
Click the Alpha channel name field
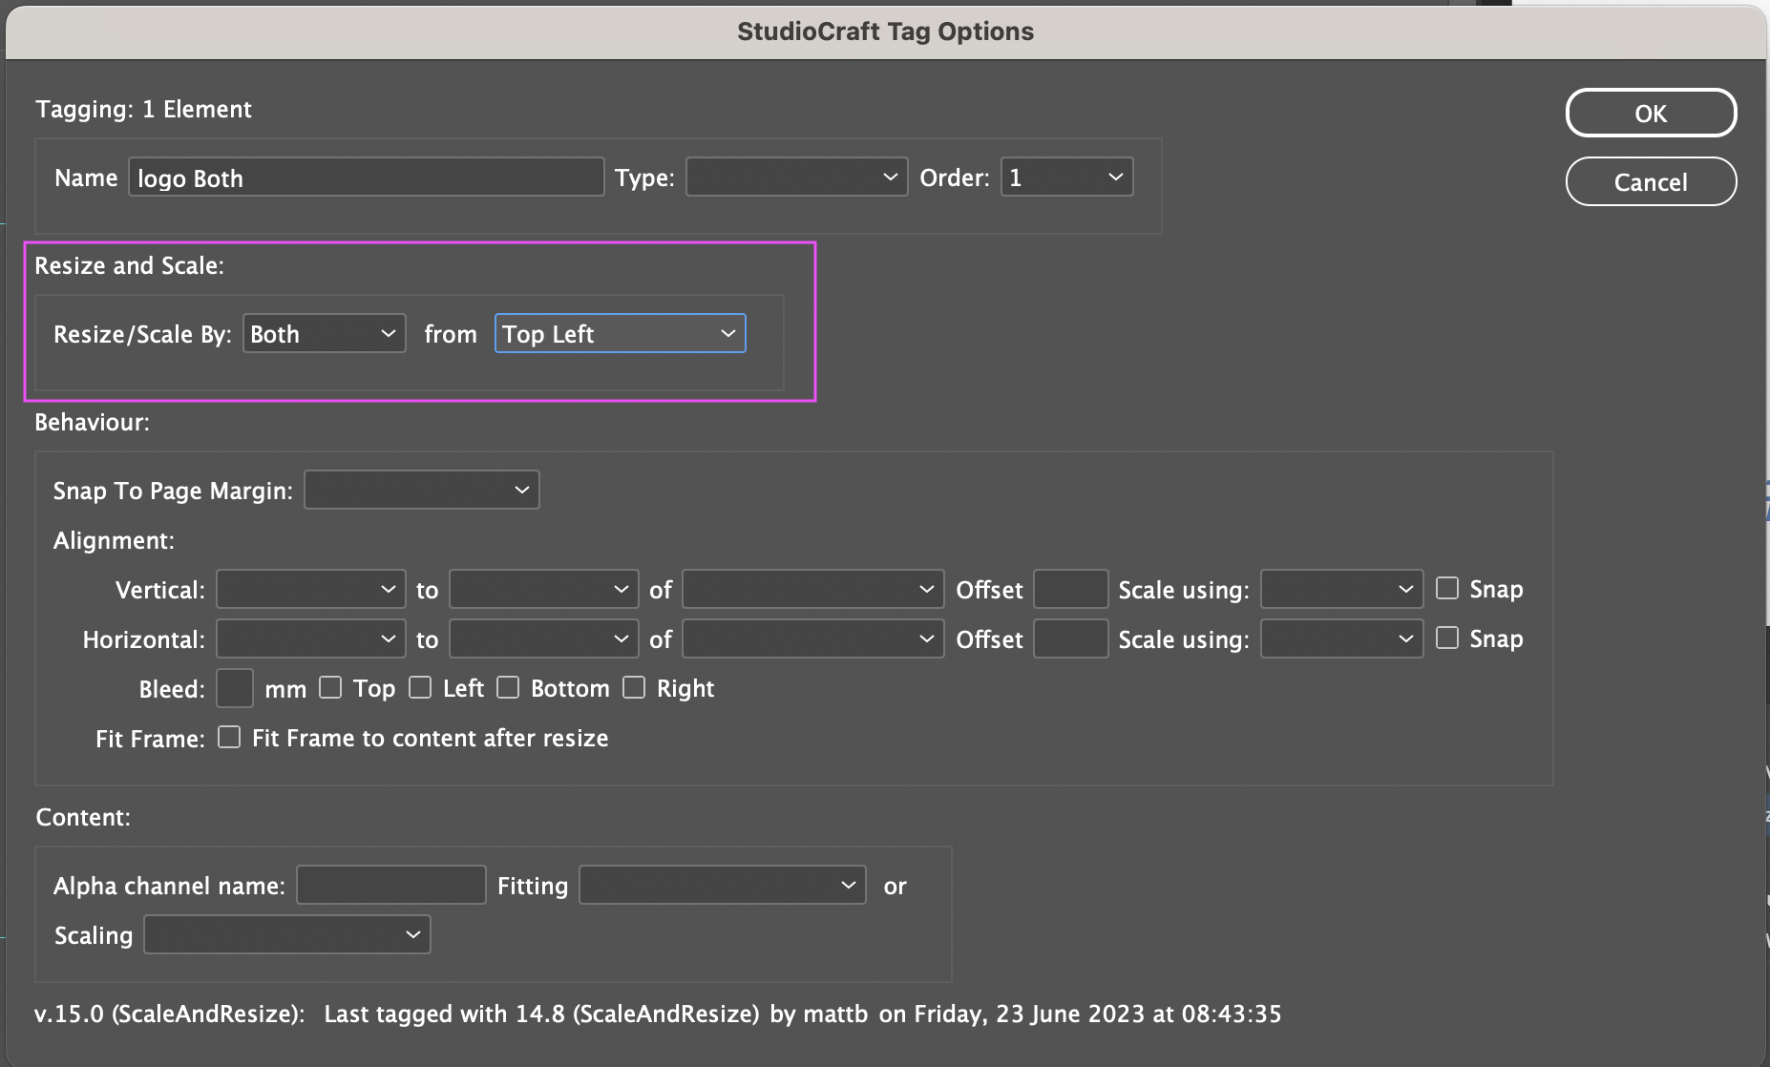click(x=391, y=885)
